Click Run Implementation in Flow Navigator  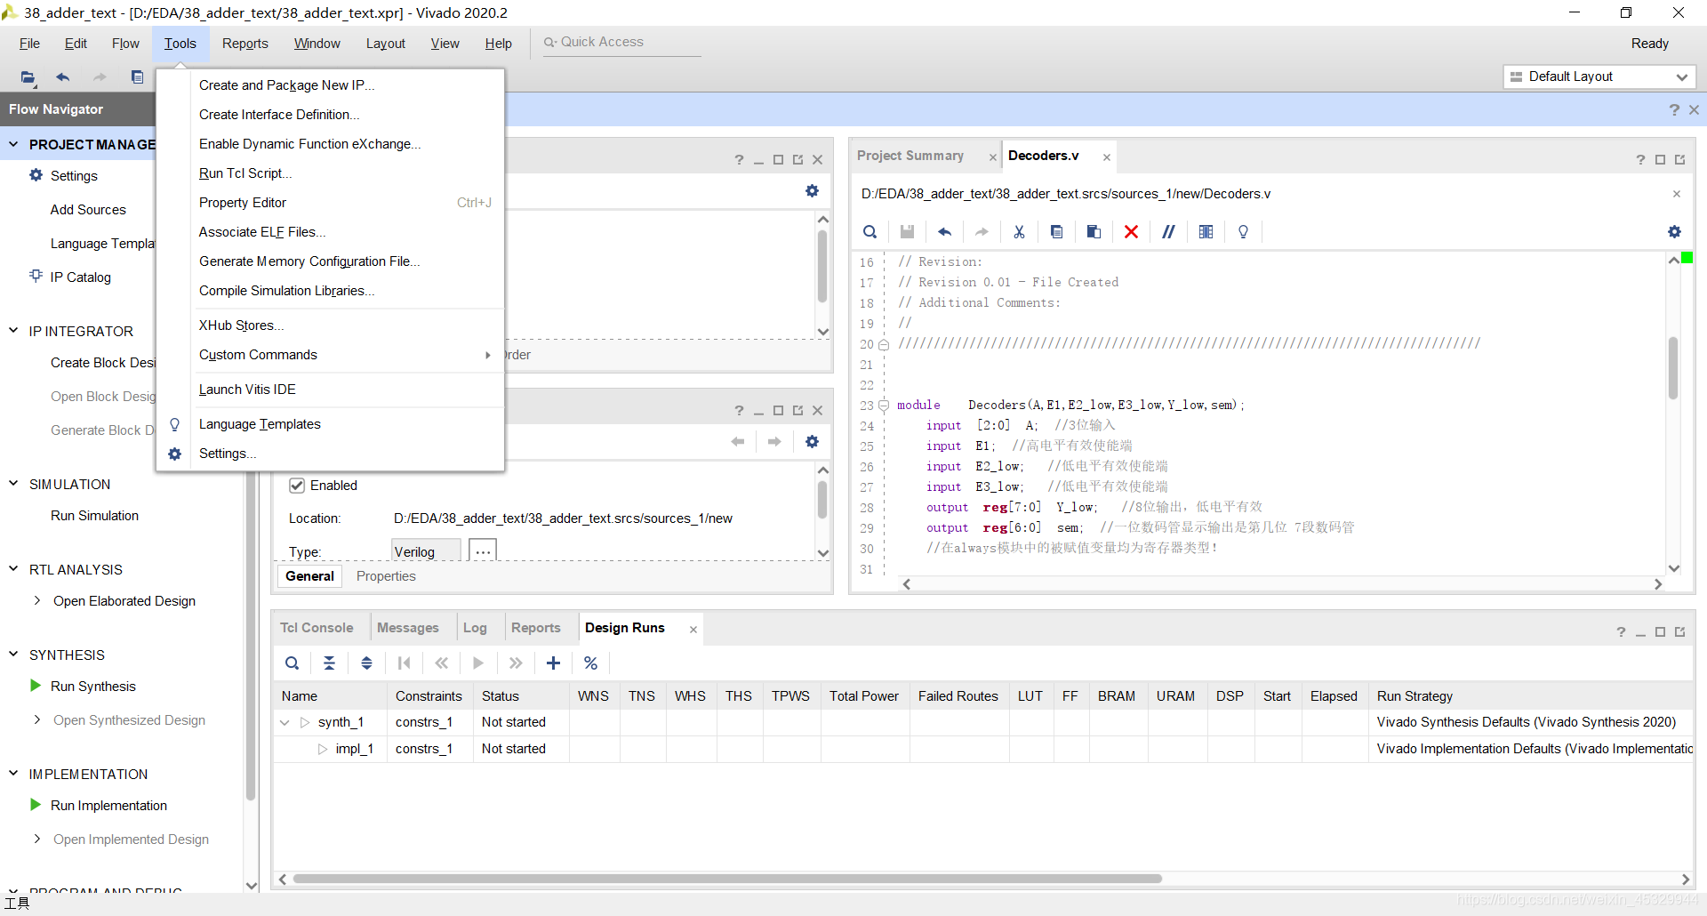108,806
